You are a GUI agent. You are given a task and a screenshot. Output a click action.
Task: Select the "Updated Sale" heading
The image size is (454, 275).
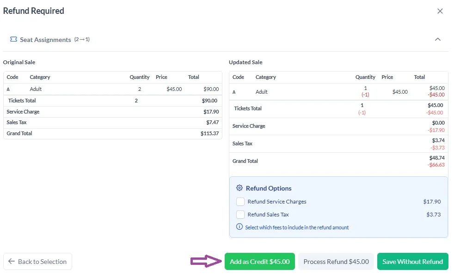click(x=245, y=62)
